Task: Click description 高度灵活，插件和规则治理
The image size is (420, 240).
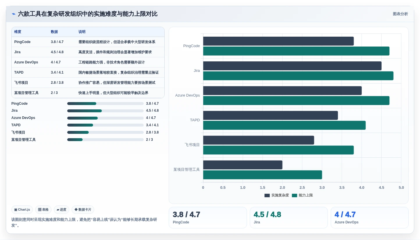Action: (x=115, y=52)
